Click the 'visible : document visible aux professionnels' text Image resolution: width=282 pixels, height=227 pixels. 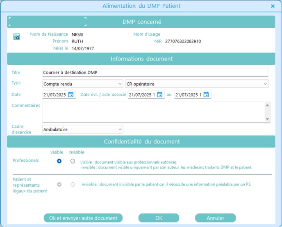point(128,162)
